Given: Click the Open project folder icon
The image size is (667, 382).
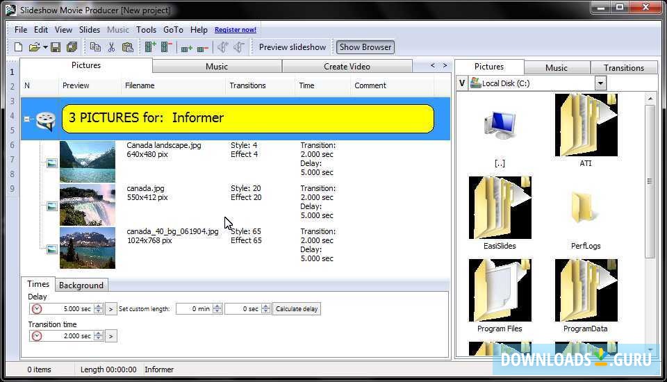Looking at the screenshot, I should click(x=34, y=47).
